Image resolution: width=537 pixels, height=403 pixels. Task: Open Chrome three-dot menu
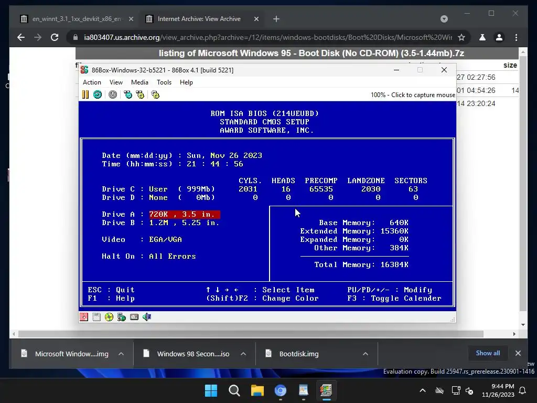517,37
